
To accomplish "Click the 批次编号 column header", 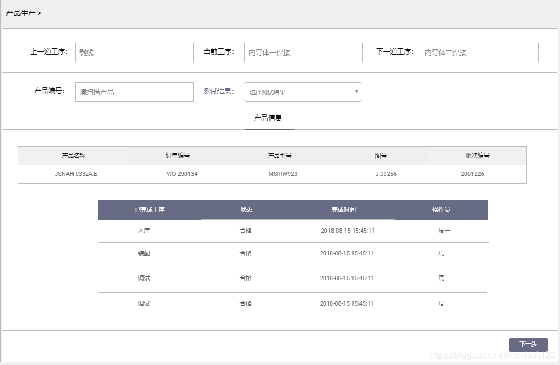I will tap(477, 156).
